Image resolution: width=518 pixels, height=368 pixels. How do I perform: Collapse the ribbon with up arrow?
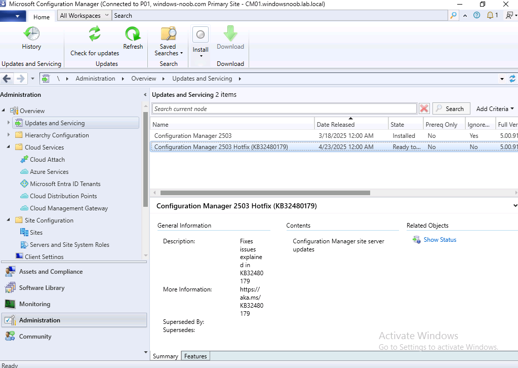(x=465, y=16)
